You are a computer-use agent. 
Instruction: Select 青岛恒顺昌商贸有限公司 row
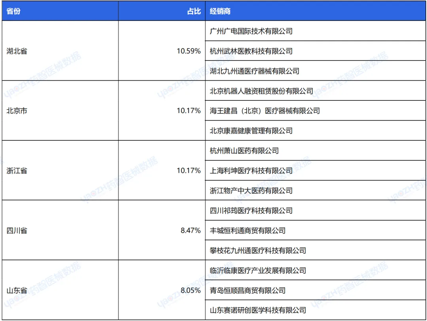pos(316,290)
